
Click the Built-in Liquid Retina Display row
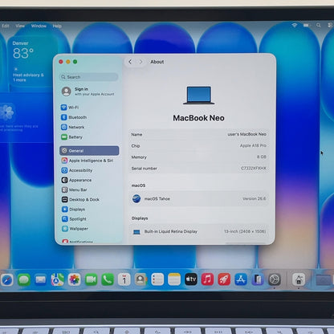[199, 231]
